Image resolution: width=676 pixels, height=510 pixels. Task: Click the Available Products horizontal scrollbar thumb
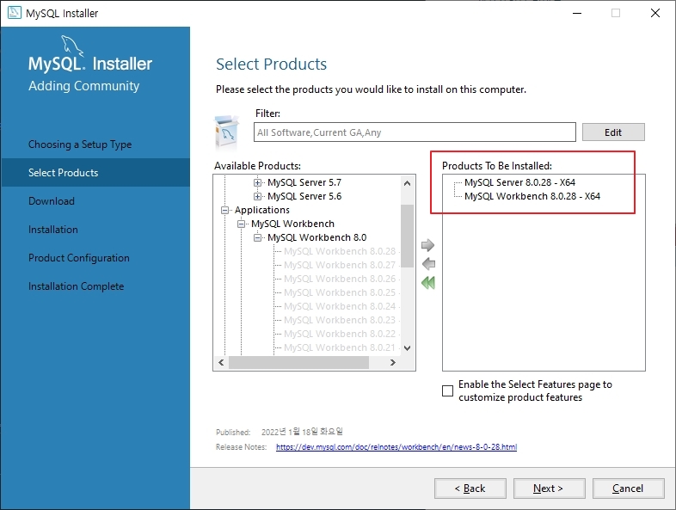pyautogui.click(x=298, y=363)
